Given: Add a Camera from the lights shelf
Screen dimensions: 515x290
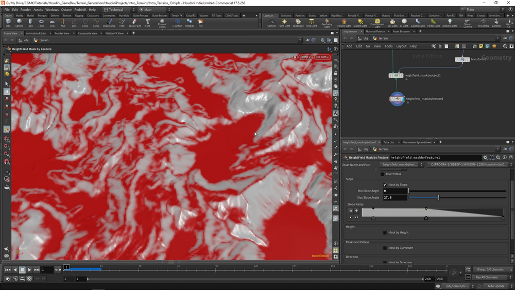Looking at the screenshot, I should point(271,23).
